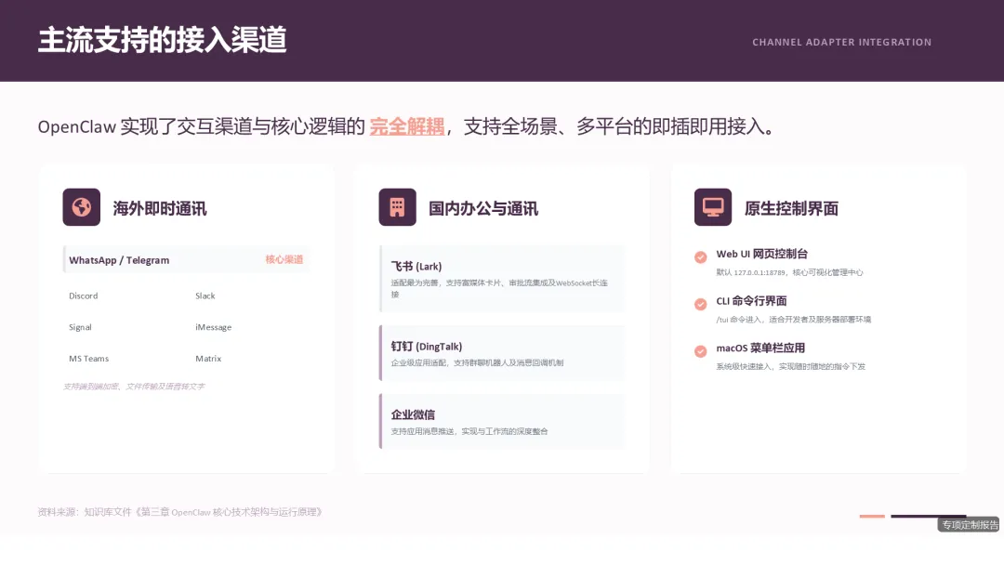Click the /tui 命令进入 description line
Screen dimensions: 1004x565
coord(793,320)
